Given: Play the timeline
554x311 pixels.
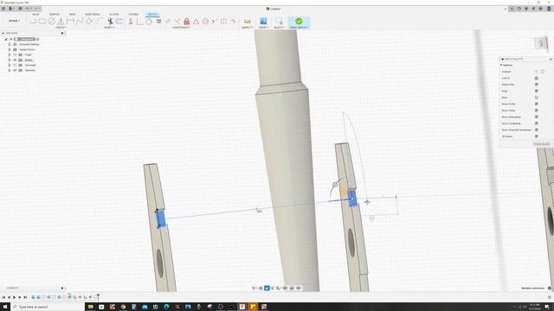Looking at the screenshot, I should (14, 297).
